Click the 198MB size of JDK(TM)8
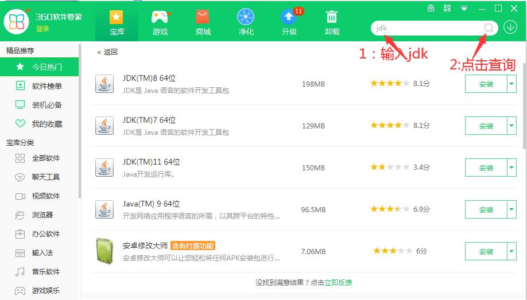 (x=313, y=84)
